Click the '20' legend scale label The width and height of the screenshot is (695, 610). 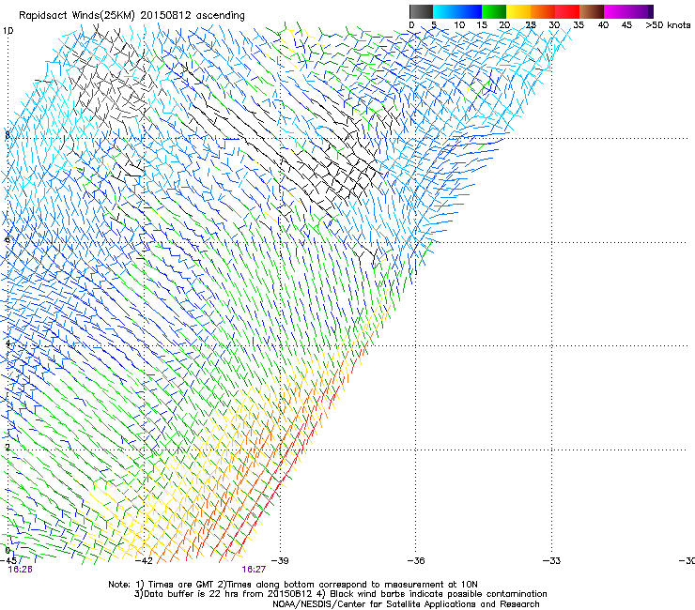coord(504,25)
